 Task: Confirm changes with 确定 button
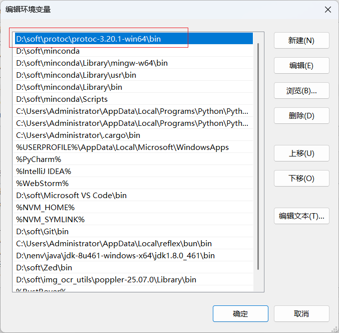pos(240,314)
